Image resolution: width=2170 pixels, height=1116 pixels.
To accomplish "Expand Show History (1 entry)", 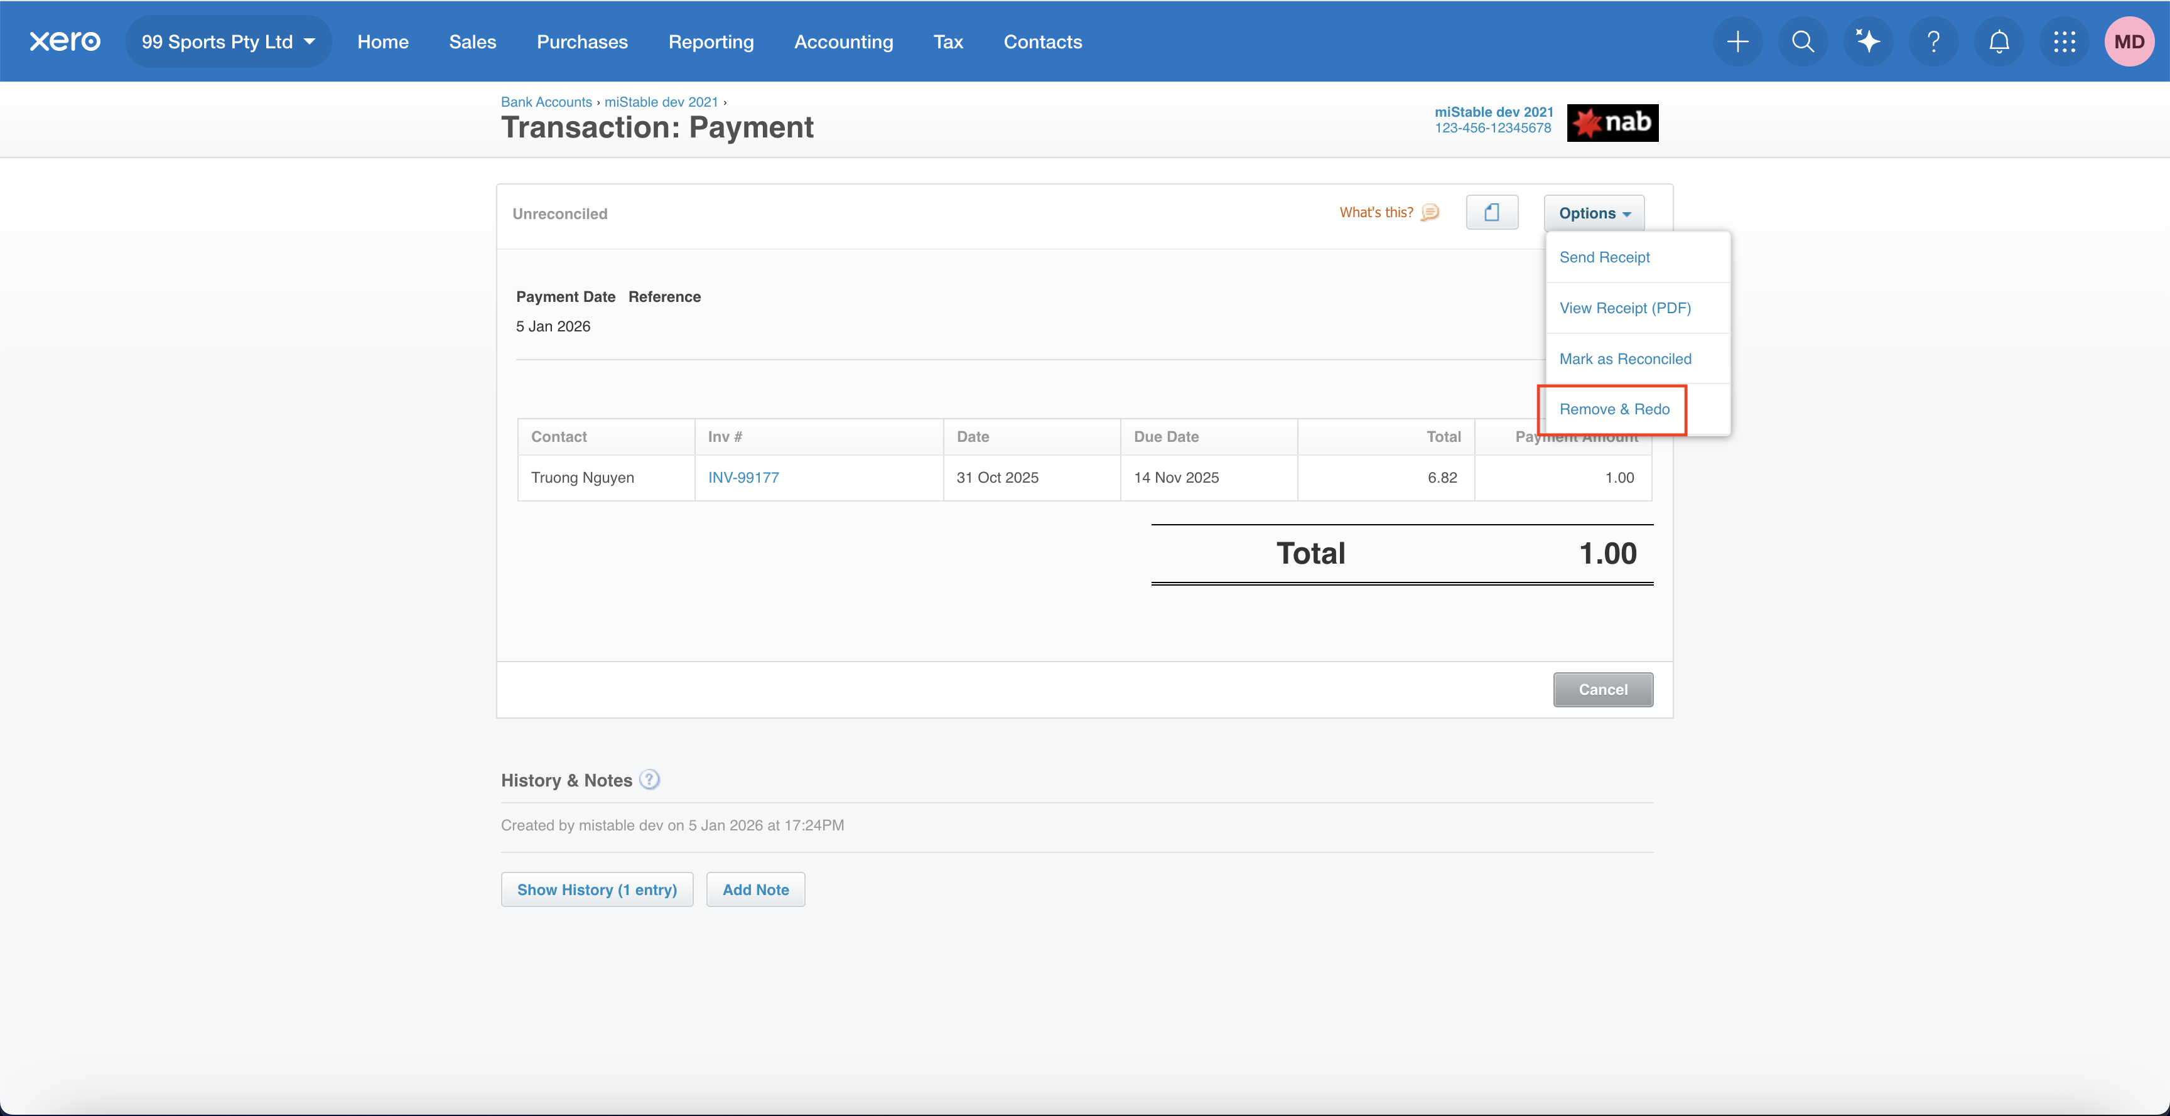I will (x=596, y=889).
